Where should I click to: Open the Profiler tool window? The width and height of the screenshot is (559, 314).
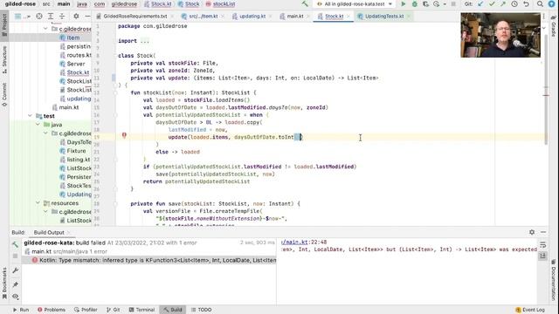coord(86,310)
